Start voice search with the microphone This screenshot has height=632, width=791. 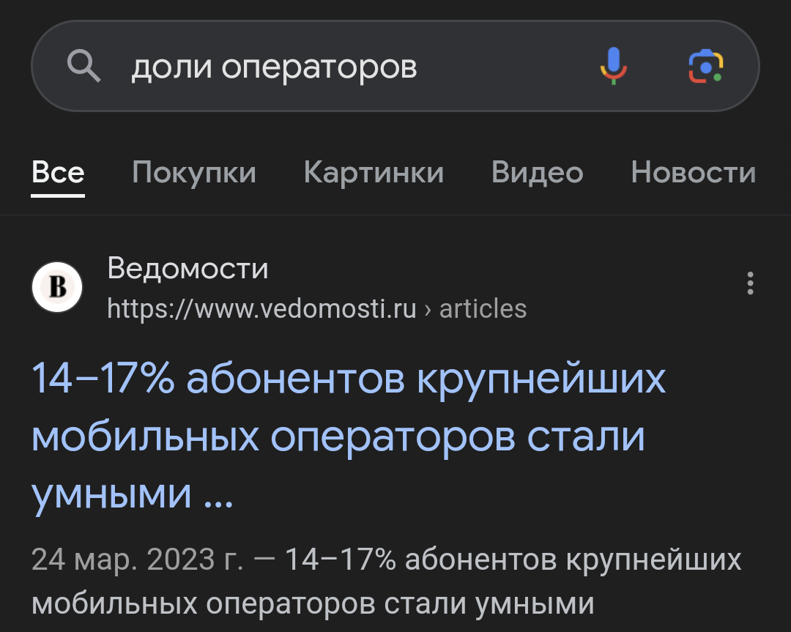[x=614, y=66]
